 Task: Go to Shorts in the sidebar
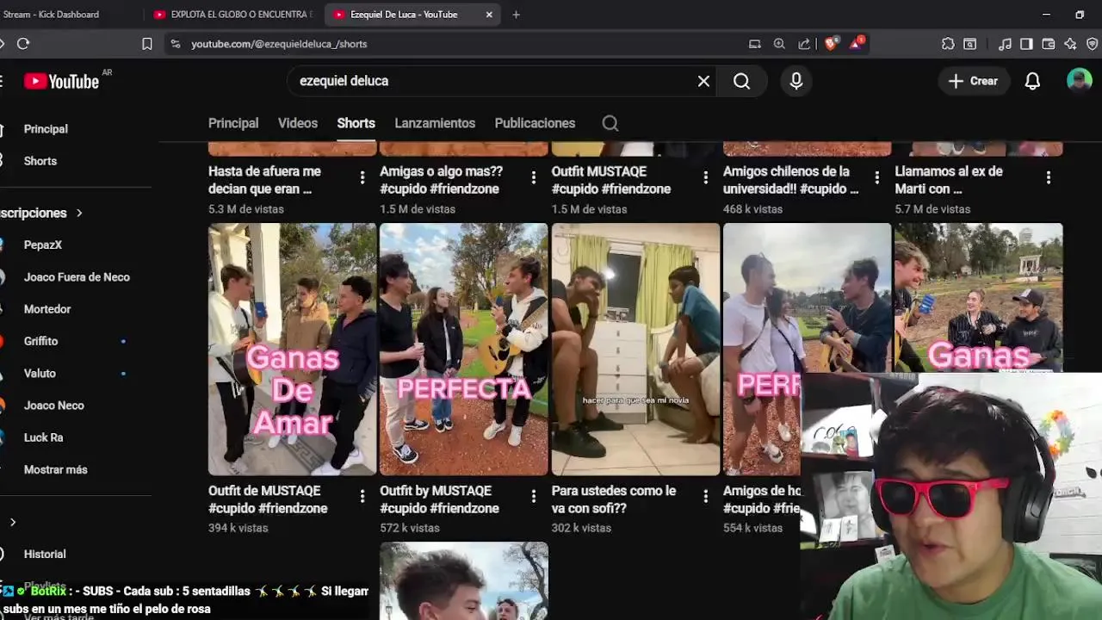[40, 161]
